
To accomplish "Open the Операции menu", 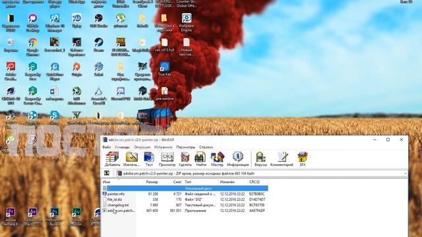I will coord(142,147).
